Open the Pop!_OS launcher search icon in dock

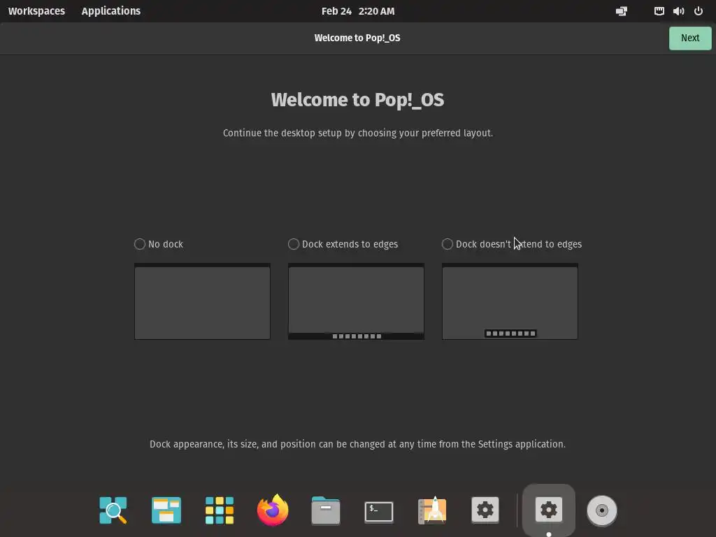click(x=113, y=510)
